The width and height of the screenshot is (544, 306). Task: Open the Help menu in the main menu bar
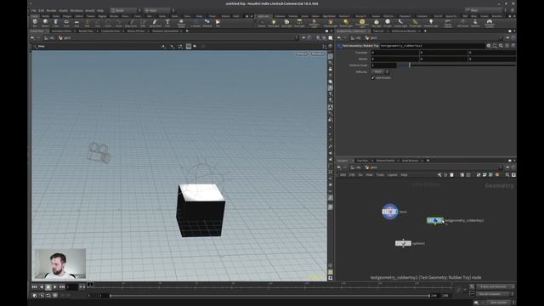point(100,10)
